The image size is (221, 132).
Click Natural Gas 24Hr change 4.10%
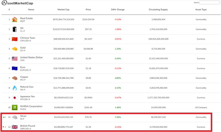point(118,88)
